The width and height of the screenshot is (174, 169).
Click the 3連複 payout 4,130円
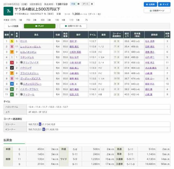(x=151, y=159)
